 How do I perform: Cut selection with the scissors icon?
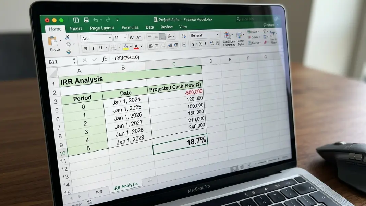click(68, 37)
